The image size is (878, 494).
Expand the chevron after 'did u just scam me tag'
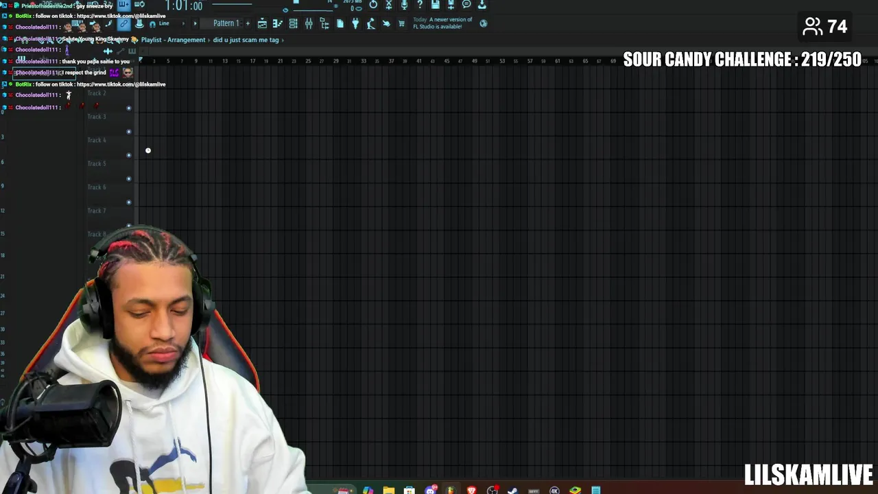click(283, 40)
